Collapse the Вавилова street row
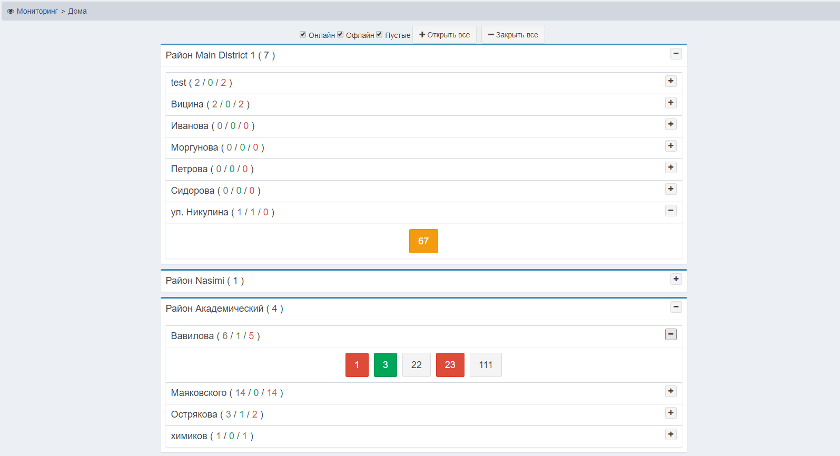 [x=670, y=334]
